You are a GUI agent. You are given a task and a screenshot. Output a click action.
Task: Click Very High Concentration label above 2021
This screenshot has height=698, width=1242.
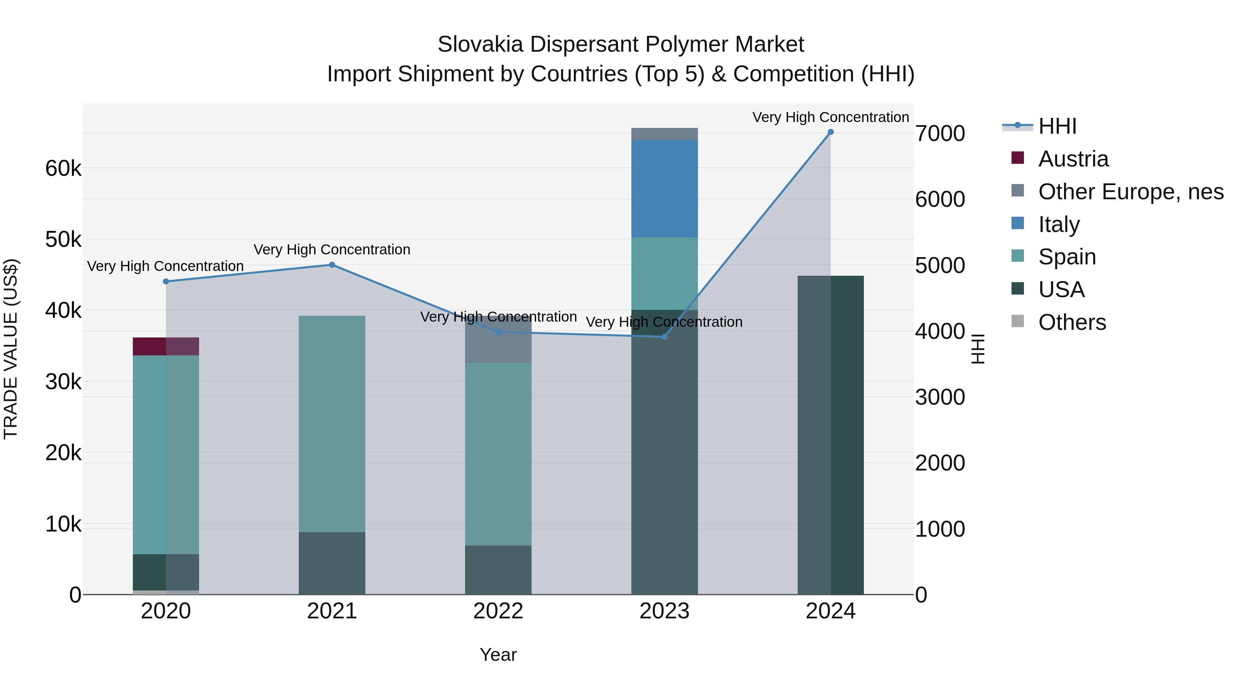pos(332,250)
